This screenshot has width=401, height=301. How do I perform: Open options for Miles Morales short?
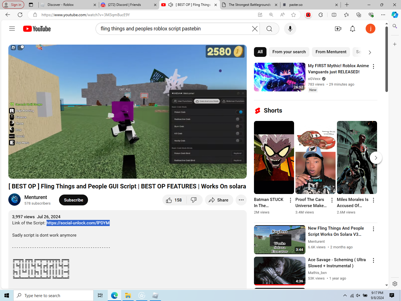(373, 200)
